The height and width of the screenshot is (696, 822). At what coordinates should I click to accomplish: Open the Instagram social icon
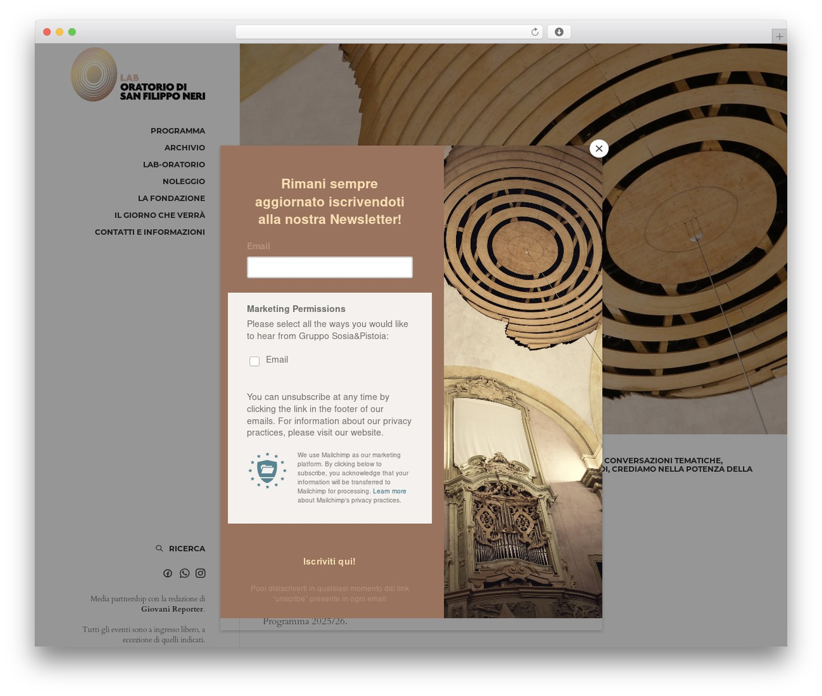200,573
